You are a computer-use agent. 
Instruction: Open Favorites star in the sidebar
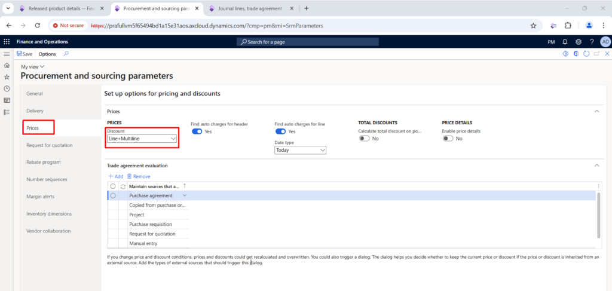(6, 77)
